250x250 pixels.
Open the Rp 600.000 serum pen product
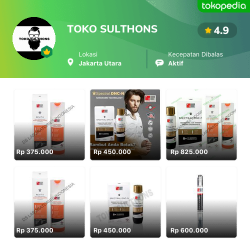[201, 202]
